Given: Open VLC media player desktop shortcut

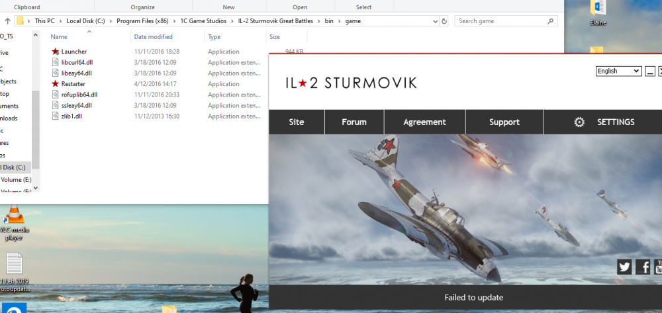Looking at the screenshot, I should click(15, 218).
